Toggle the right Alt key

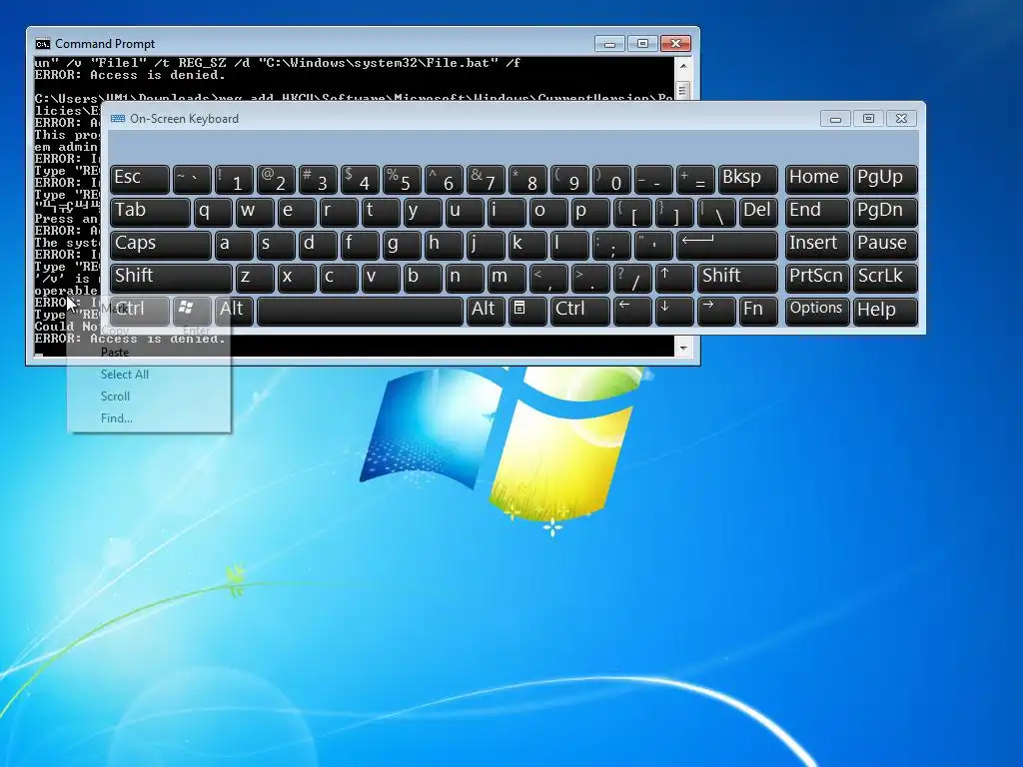(486, 311)
